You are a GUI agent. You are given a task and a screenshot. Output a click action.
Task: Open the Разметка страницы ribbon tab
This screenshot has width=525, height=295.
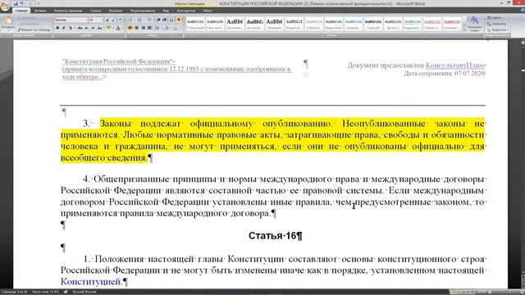[68, 11]
